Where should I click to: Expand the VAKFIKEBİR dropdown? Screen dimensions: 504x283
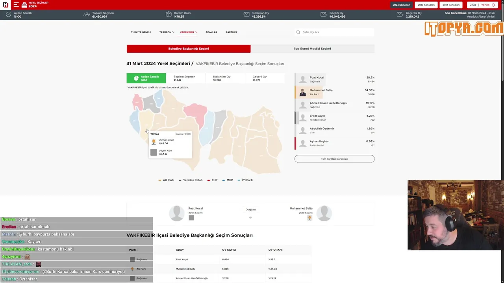click(x=189, y=32)
